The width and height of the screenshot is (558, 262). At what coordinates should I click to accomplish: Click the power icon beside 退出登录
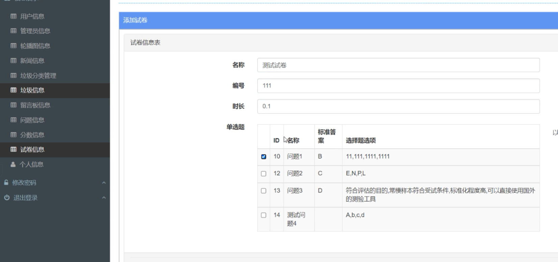click(7, 198)
